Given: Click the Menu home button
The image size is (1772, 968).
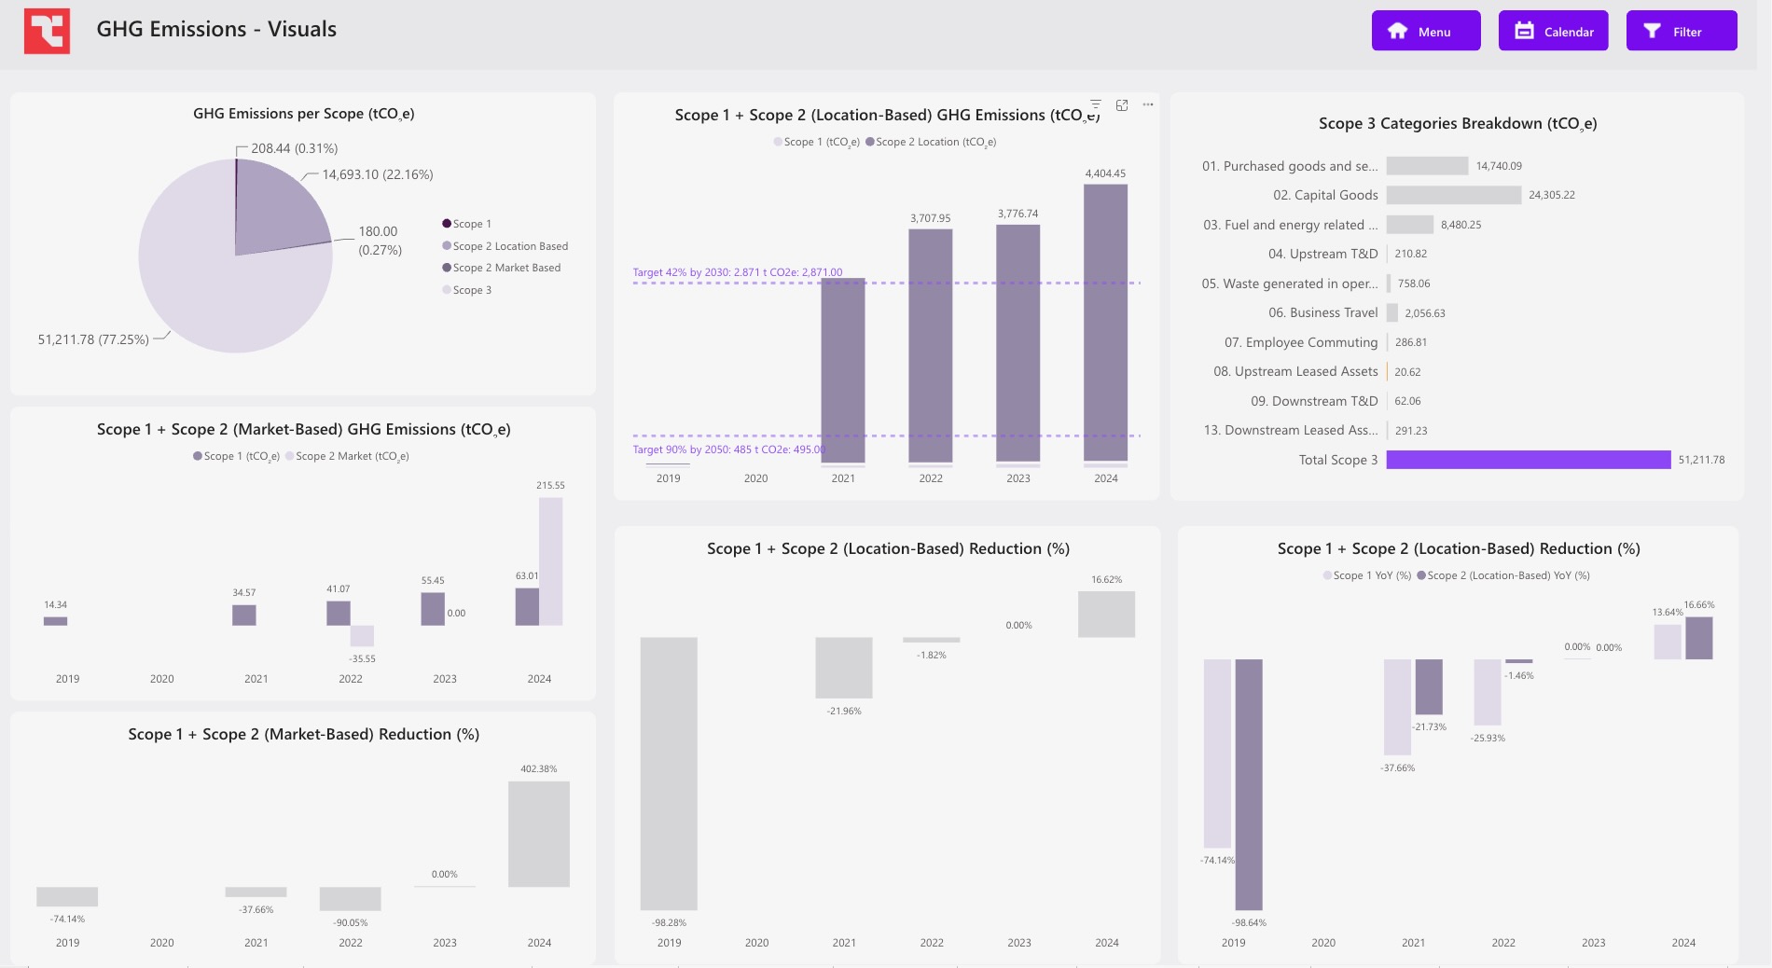Looking at the screenshot, I should (x=1425, y=31).
